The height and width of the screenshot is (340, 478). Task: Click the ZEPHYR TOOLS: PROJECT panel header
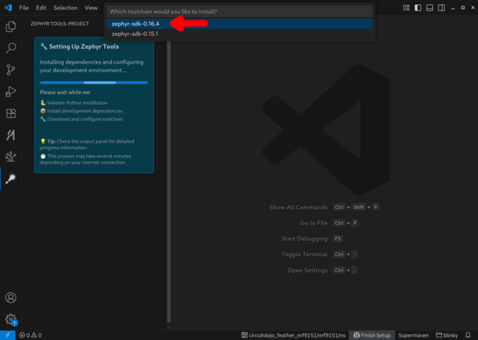[x=60, y=24]
